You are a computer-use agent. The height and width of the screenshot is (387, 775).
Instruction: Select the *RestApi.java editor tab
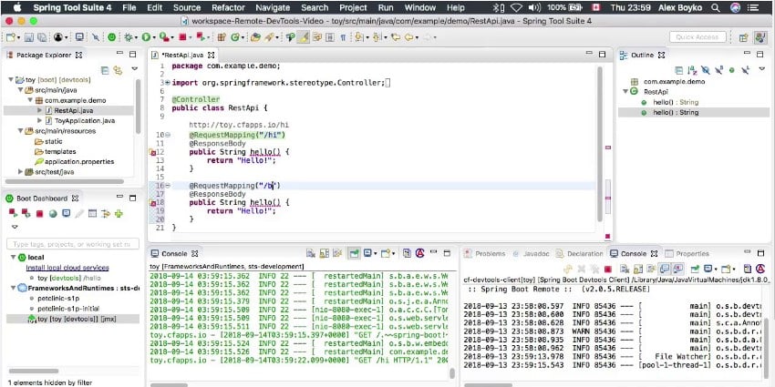click(x=182, y=55)
